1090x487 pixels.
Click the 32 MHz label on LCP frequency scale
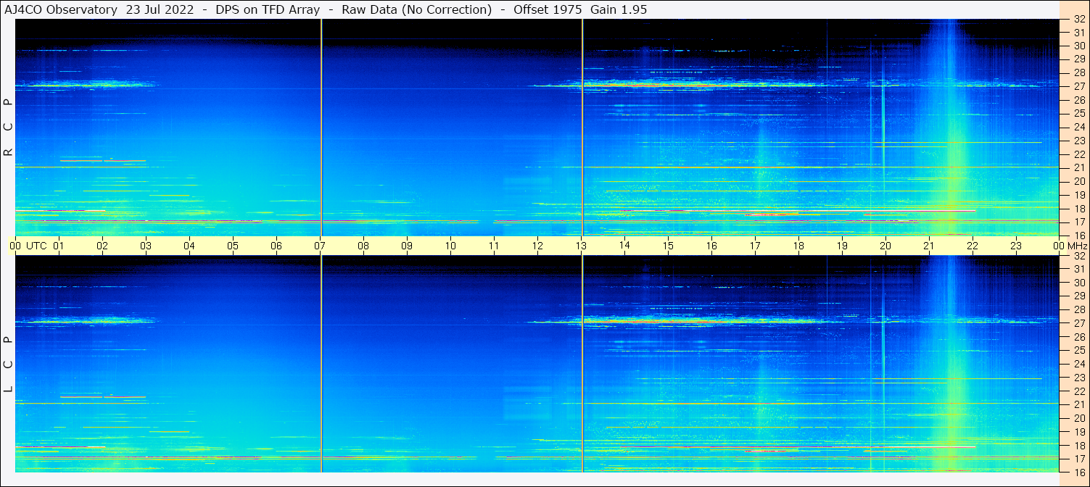click(x=1078, y=257)
